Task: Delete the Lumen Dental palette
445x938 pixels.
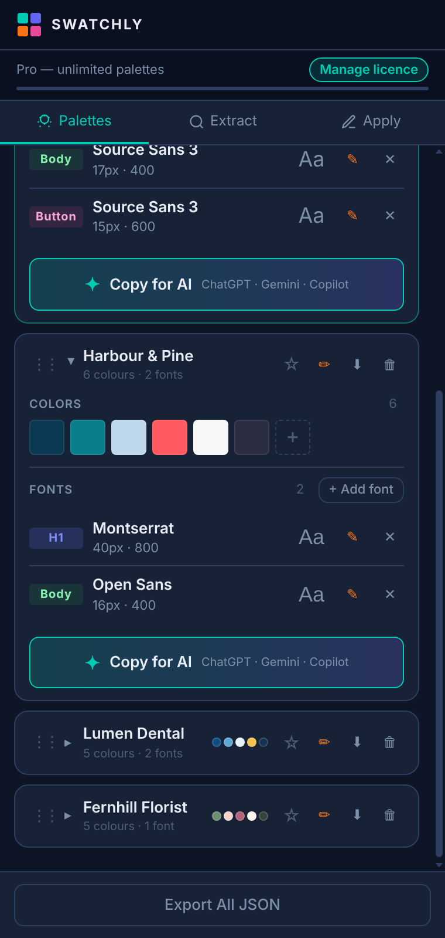Action: tap(389, 742)
